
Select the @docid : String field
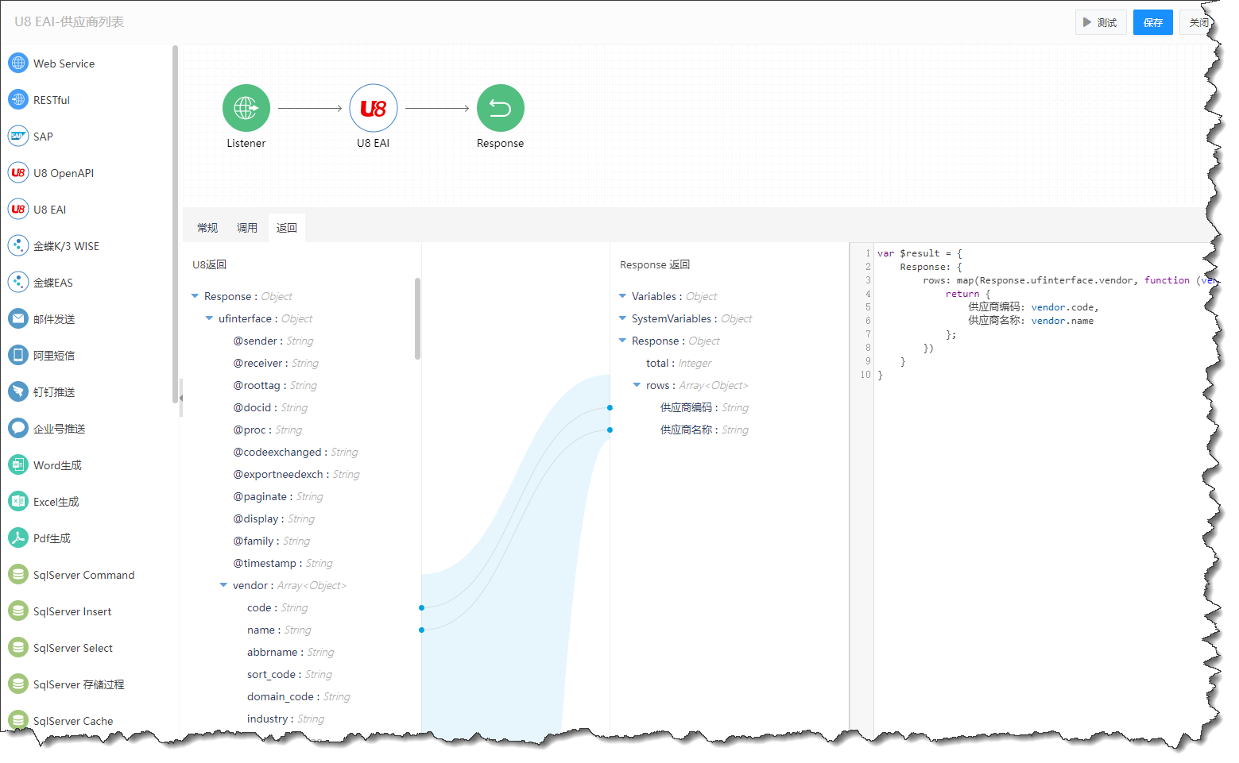270,407
